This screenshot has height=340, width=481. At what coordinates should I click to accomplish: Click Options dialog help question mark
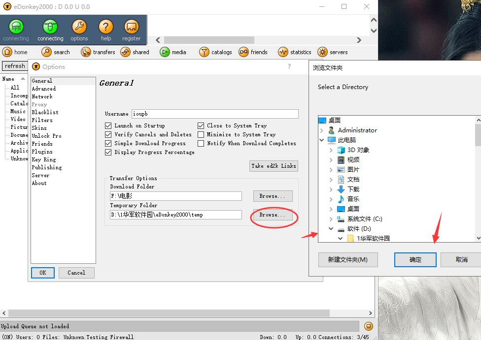click(289, 66)
